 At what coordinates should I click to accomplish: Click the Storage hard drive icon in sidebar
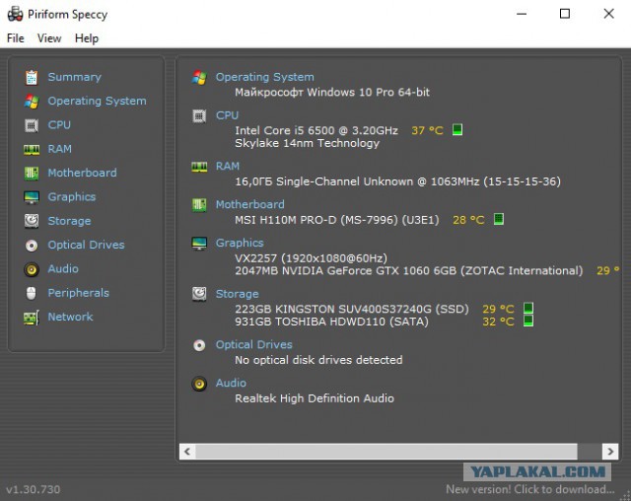coord(32,221)
